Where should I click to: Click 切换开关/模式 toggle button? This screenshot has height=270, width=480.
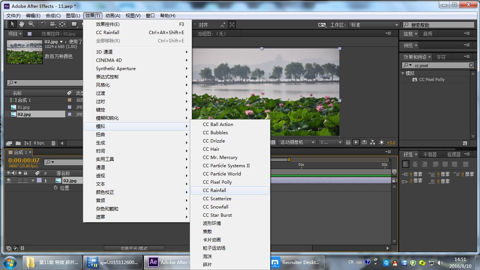(x=134, y=248)
